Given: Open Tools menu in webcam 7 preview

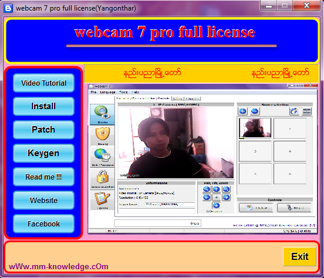Looking at the screenshot, I should tap(123, 92).
